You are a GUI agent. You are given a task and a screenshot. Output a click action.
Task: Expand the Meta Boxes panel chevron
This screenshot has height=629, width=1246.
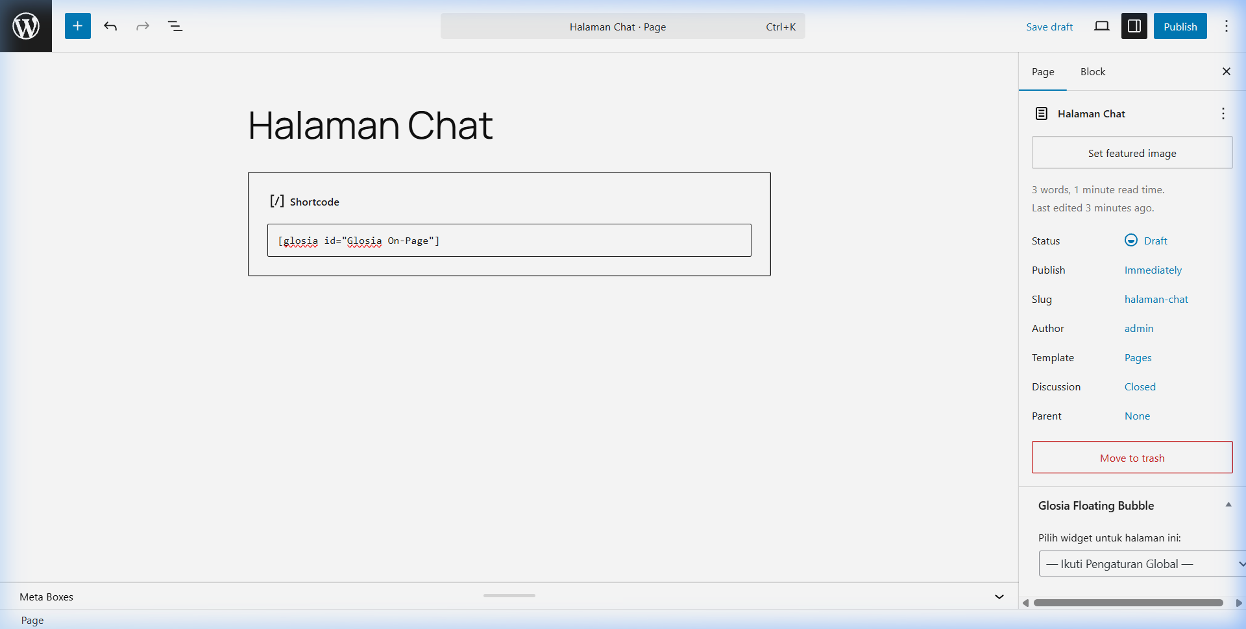click(999, 597)
